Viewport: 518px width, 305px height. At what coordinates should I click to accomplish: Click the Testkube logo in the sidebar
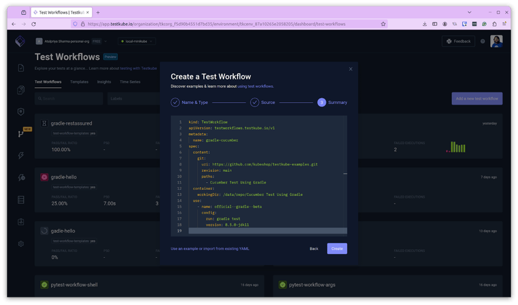tap(20, 41)
